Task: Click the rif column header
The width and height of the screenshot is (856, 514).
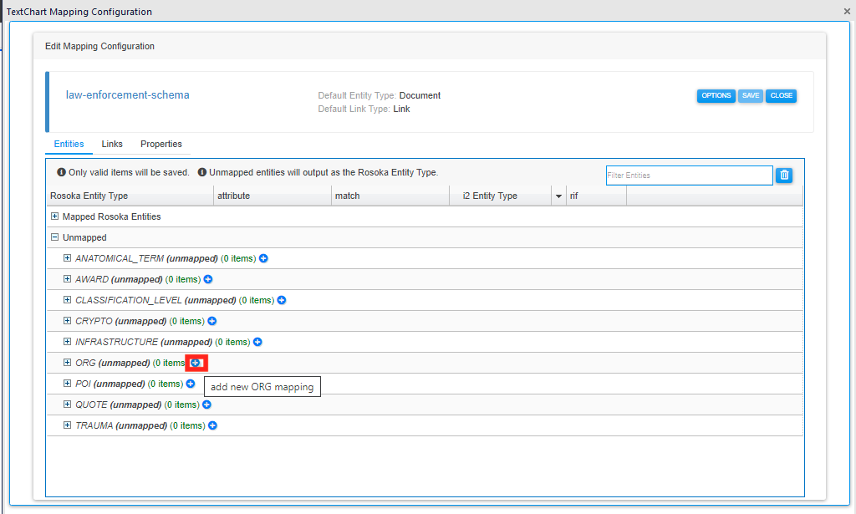Action: pyautogui.click(x=596, y=196)
